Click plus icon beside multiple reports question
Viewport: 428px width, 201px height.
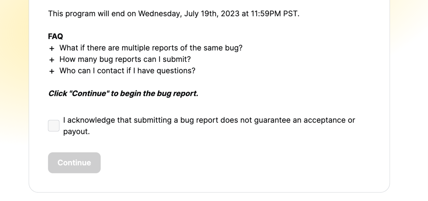pyautogui.click(x=52, y=48)
